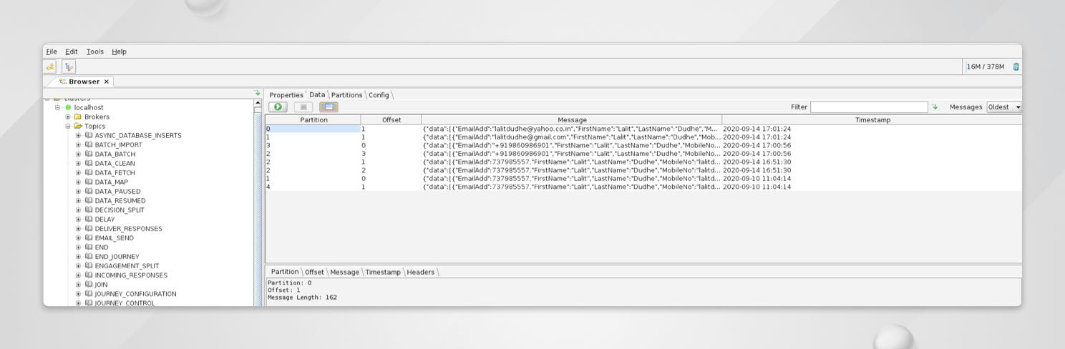Select the Partition detail tab
The width and height of the screenshot is (1065, 349).
point(284,272)
